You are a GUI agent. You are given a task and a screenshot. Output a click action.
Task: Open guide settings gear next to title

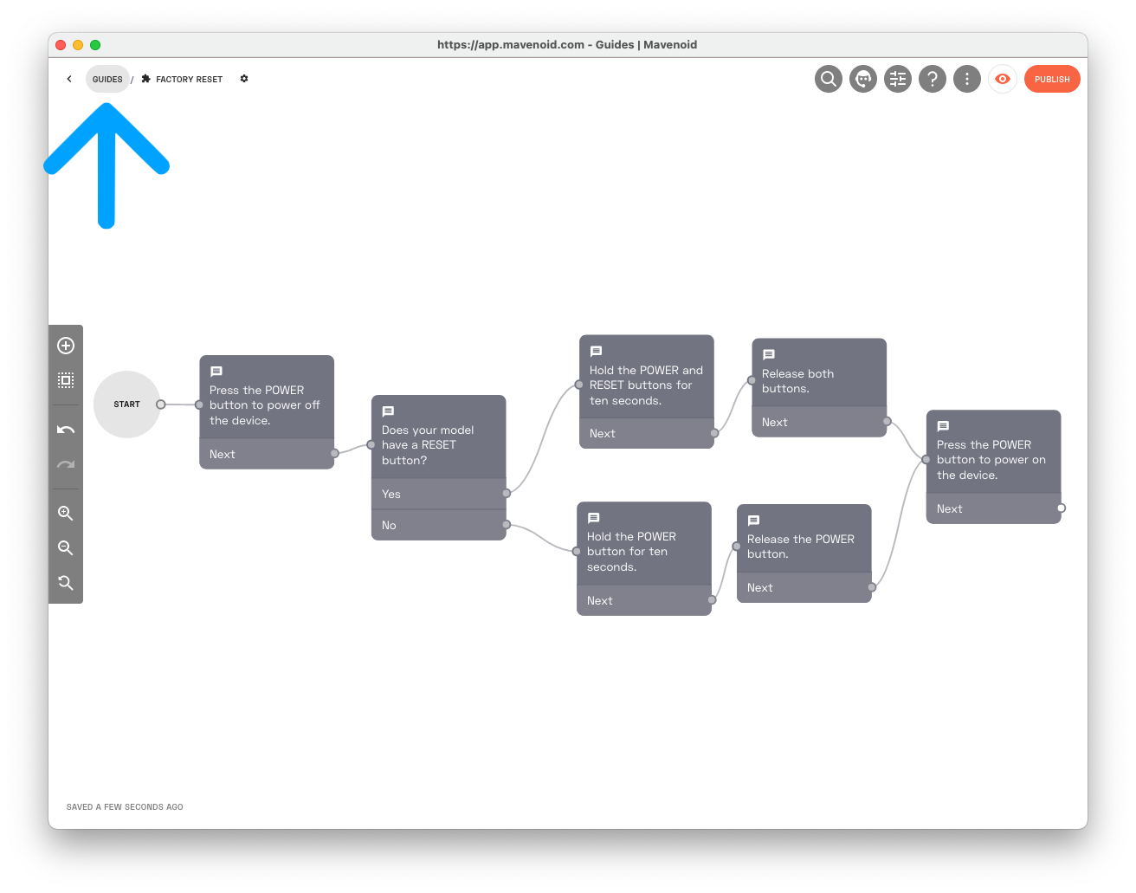coord(244,79)
